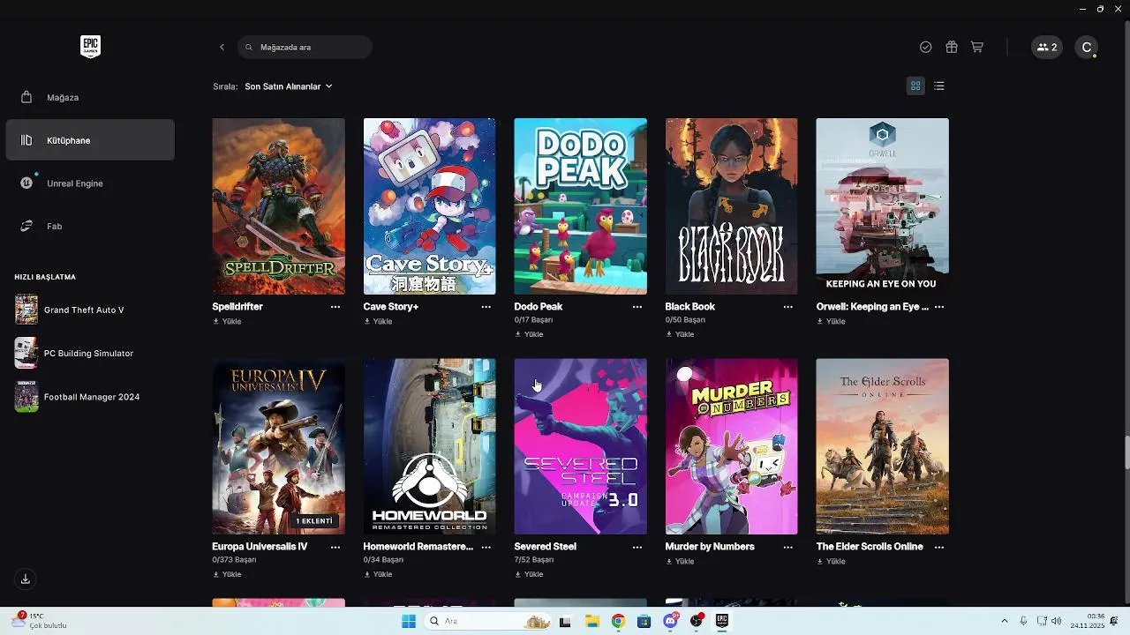Click the volume icon in system tray
Viewport: 1130px width, 635px height.
coord(1057,621)
